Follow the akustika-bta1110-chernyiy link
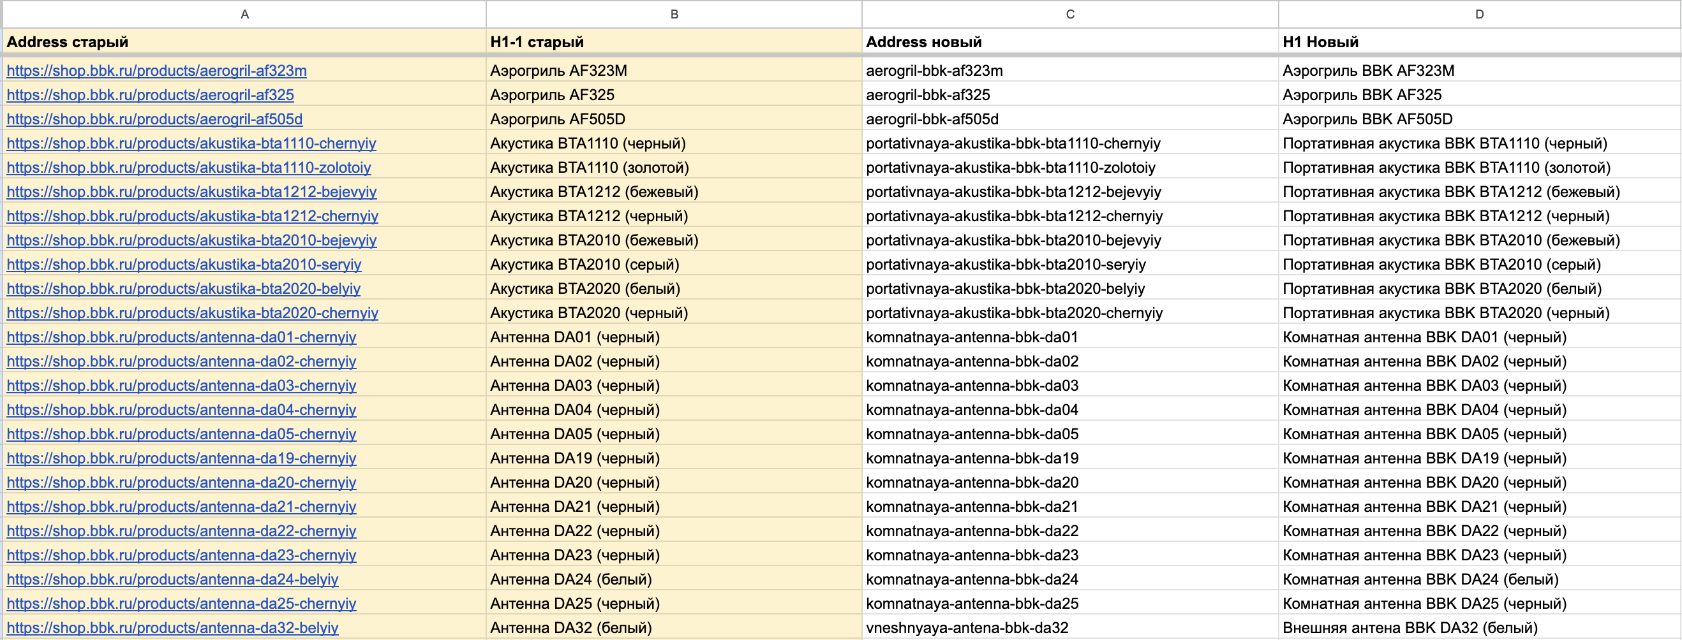 (x=191, y=143)
